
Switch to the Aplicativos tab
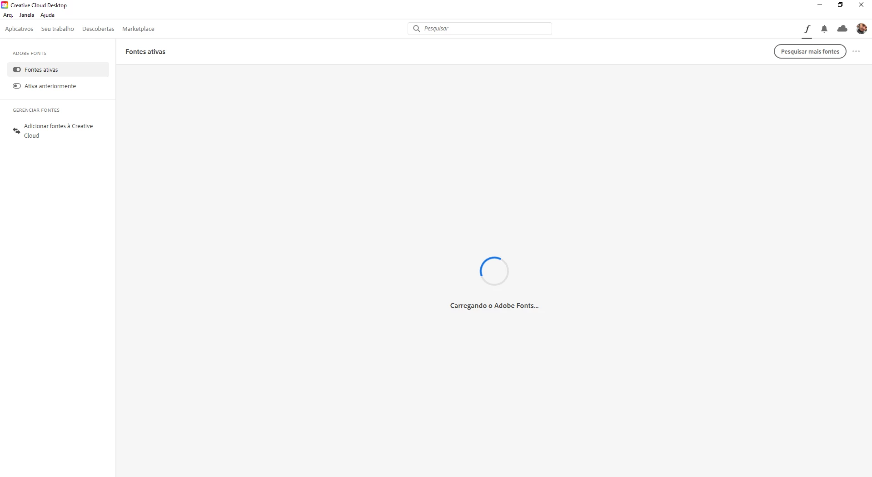point(19,29)
